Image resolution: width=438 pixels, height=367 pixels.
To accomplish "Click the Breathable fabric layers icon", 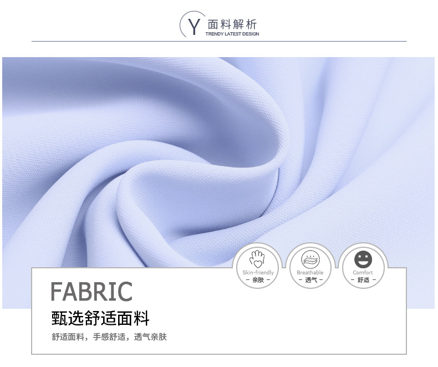I will coord(310,259).
